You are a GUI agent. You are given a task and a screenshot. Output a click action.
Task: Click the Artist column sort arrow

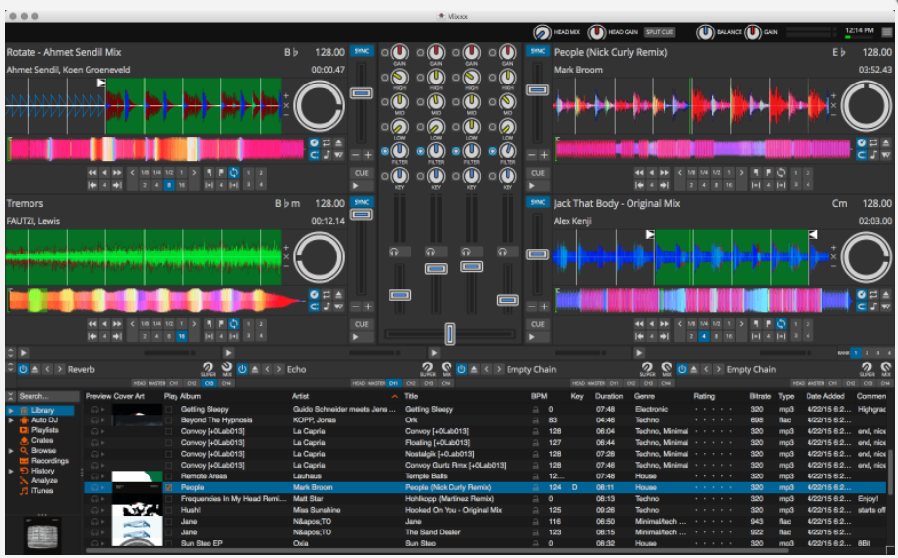click(394, 396)
